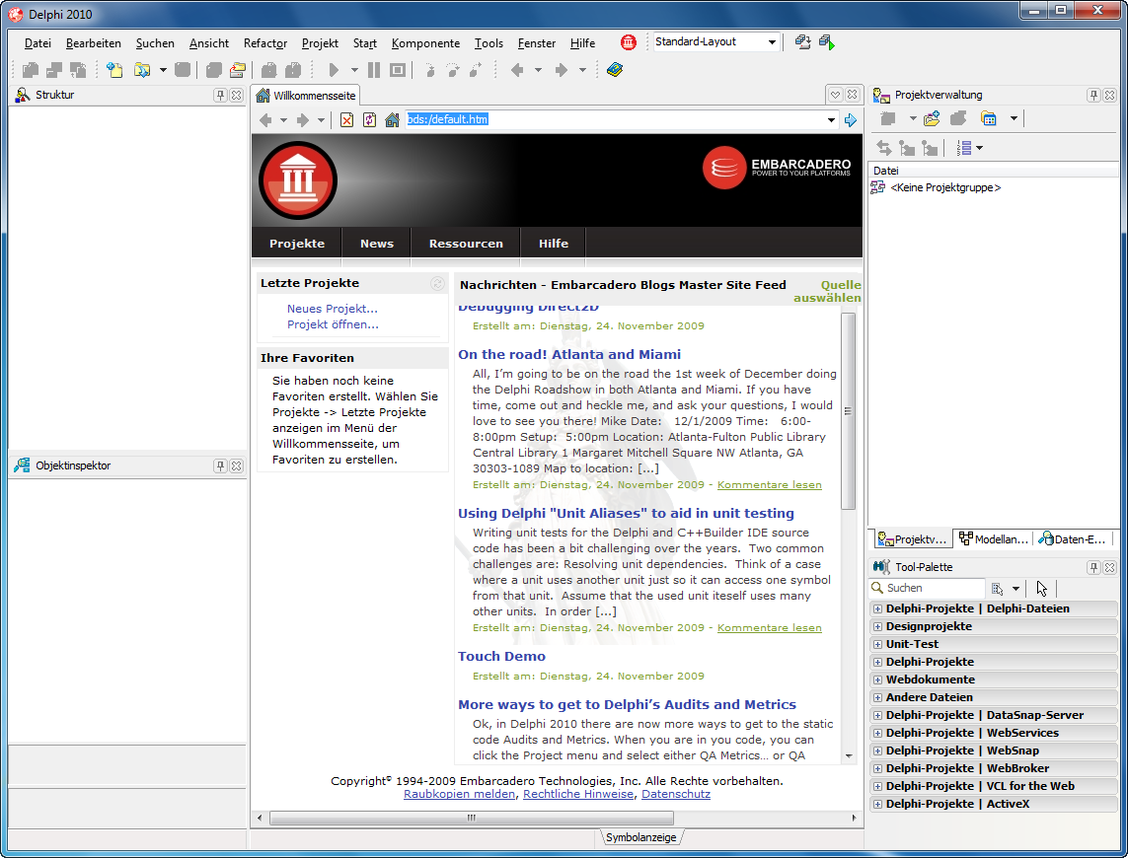Close the Tool-Palette panel
The height and width of the screenshot is (858, 1128).
pos(1109,567)
